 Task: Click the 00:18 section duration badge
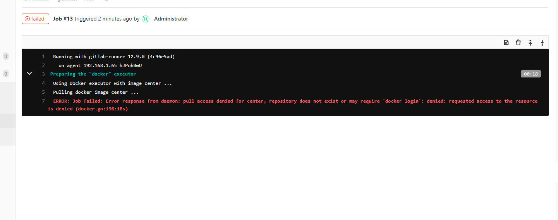(531, 74)
